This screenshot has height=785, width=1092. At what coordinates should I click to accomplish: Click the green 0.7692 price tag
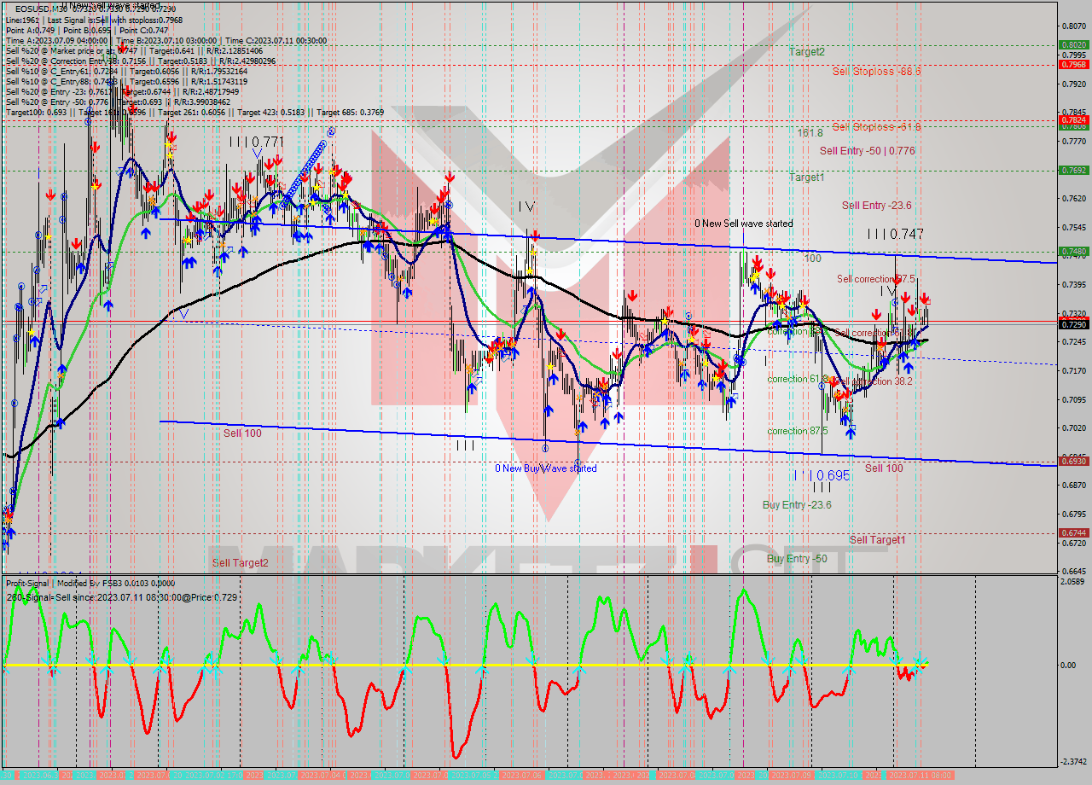click(x=1073, y=171)
